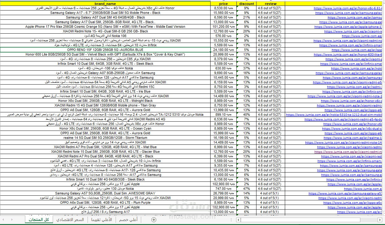Select Samsung Galaxy A57 5G AWESOME GRAY cell
This screenshot has width=385, height=225.
[105, 194]
